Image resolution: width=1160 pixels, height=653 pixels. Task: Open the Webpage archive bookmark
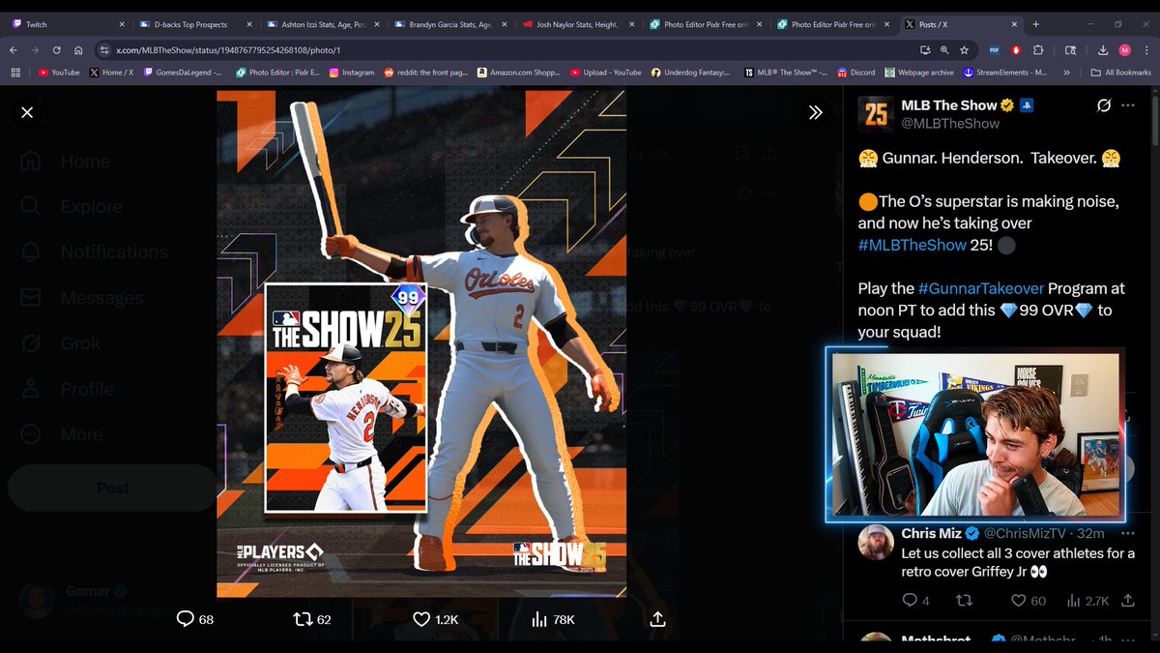pyautogui.click(x=918, y=72)
